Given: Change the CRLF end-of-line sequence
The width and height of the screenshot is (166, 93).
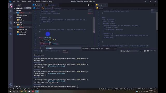Looking at the screenshot, I should click(121, 89).
